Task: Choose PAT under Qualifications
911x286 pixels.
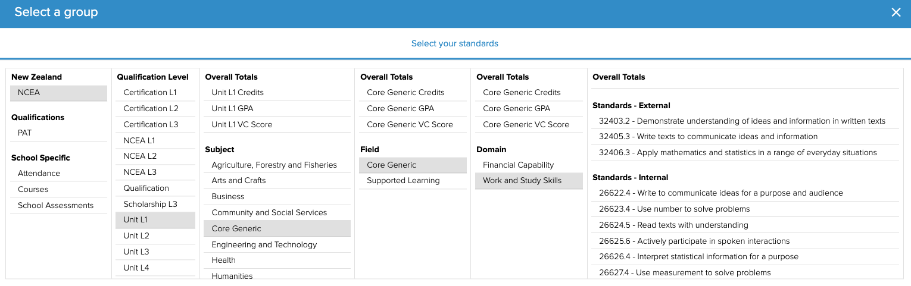Action: tap(24, 133)
